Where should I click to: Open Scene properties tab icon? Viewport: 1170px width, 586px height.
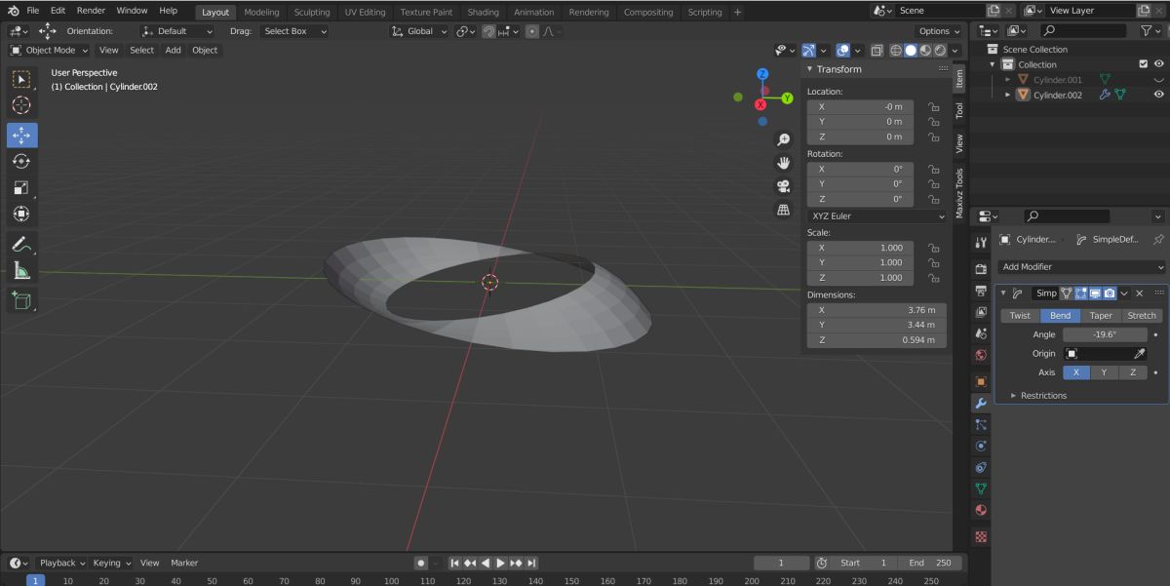(981, 333)
